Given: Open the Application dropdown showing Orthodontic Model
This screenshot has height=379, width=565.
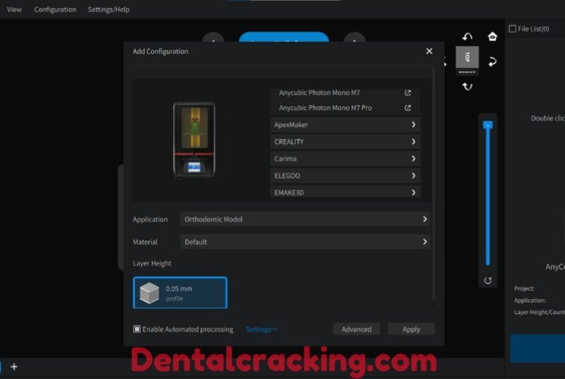Looking at the screenshot, I should [305, 219].
